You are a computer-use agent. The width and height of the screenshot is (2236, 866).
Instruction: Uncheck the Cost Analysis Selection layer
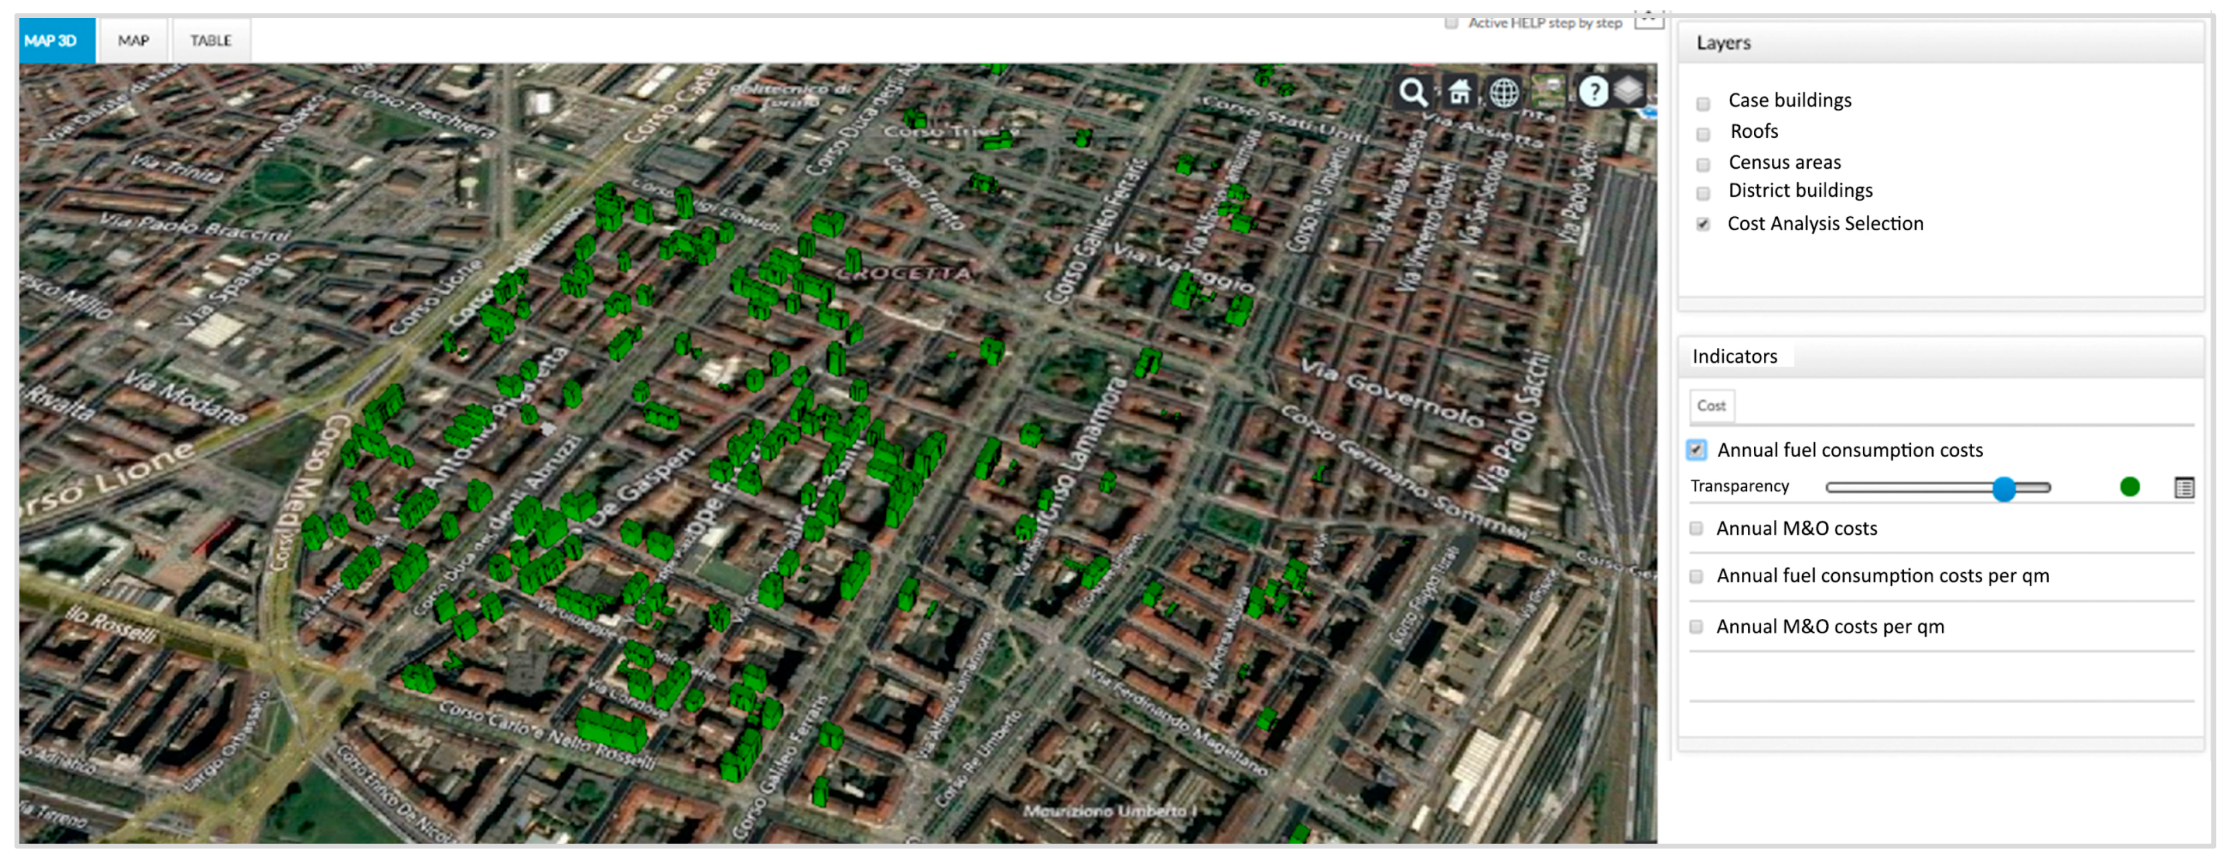coord(1704,225)
